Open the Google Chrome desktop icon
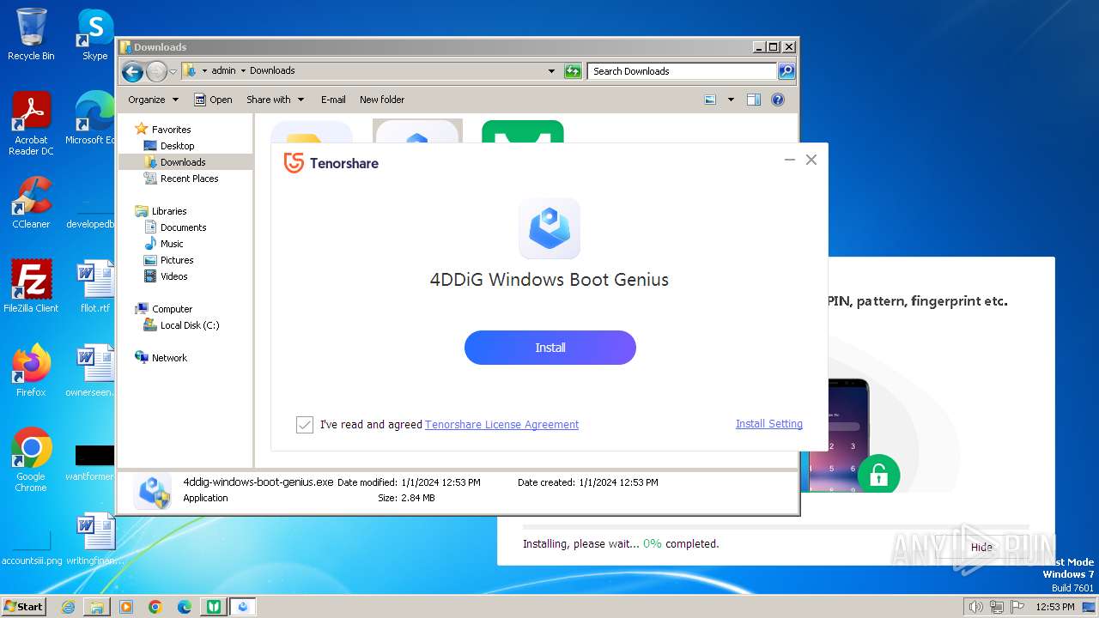 click(31, 459)
